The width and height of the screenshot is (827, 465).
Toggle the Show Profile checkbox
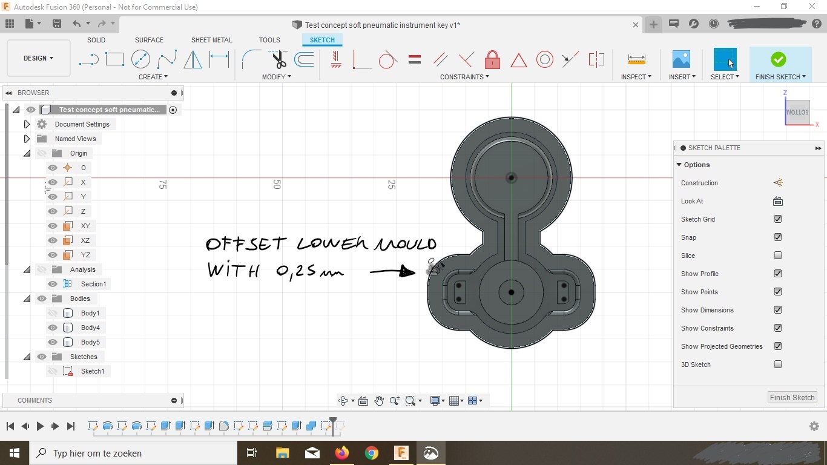pyautogui.click(x=778, y=274)
